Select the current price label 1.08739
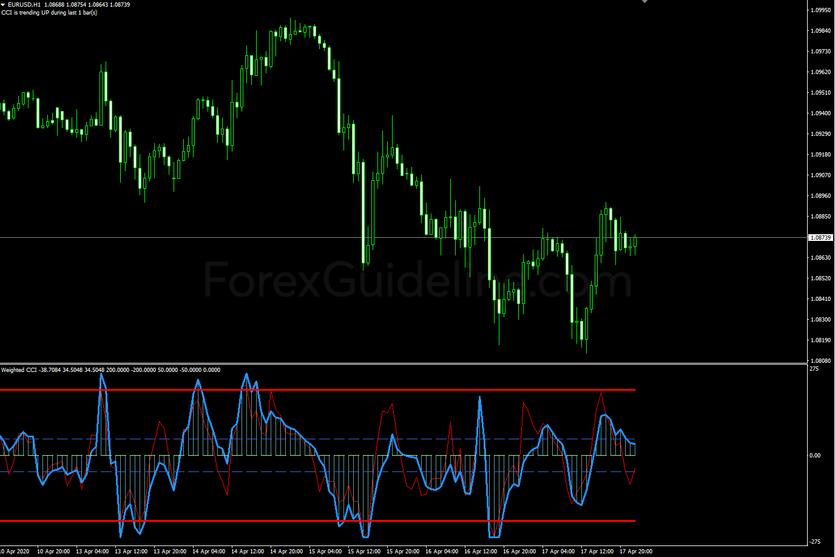 820,237
